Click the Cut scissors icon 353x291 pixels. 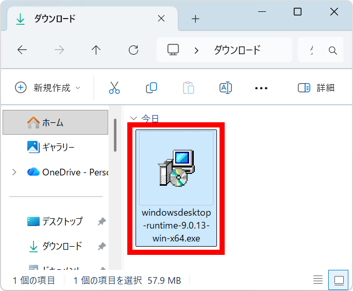click(114, 88)
